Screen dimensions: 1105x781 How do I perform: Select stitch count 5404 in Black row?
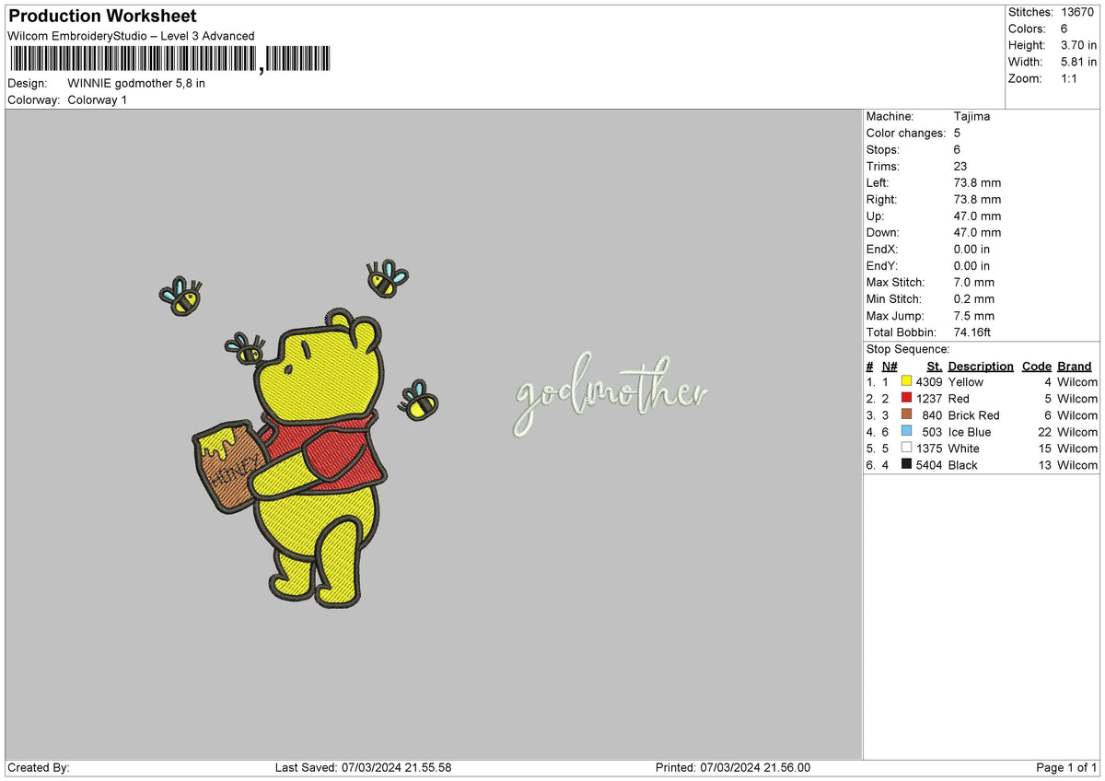pos(929,464)
